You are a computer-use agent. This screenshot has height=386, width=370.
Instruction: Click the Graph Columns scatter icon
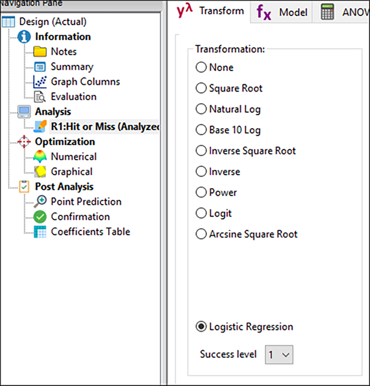(x=40, y=81)
